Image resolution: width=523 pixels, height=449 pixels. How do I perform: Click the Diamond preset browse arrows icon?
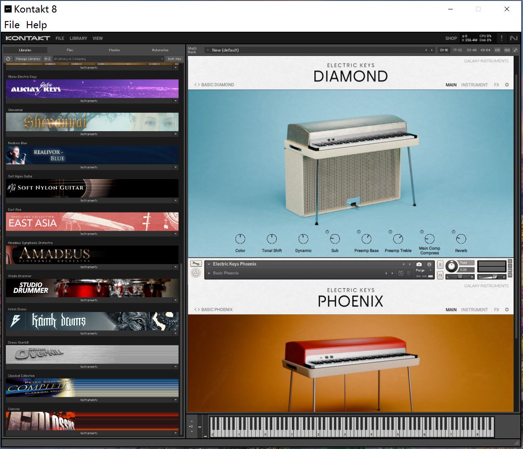pos(197,85)
